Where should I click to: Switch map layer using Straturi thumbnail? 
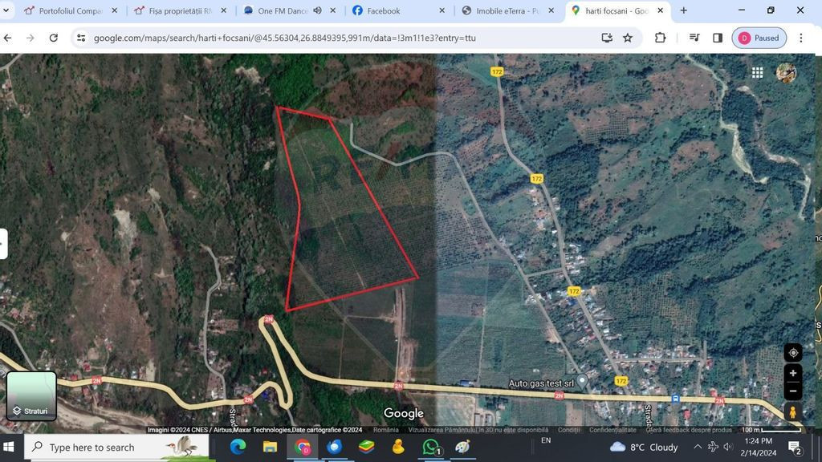click(x=32, y=395)
